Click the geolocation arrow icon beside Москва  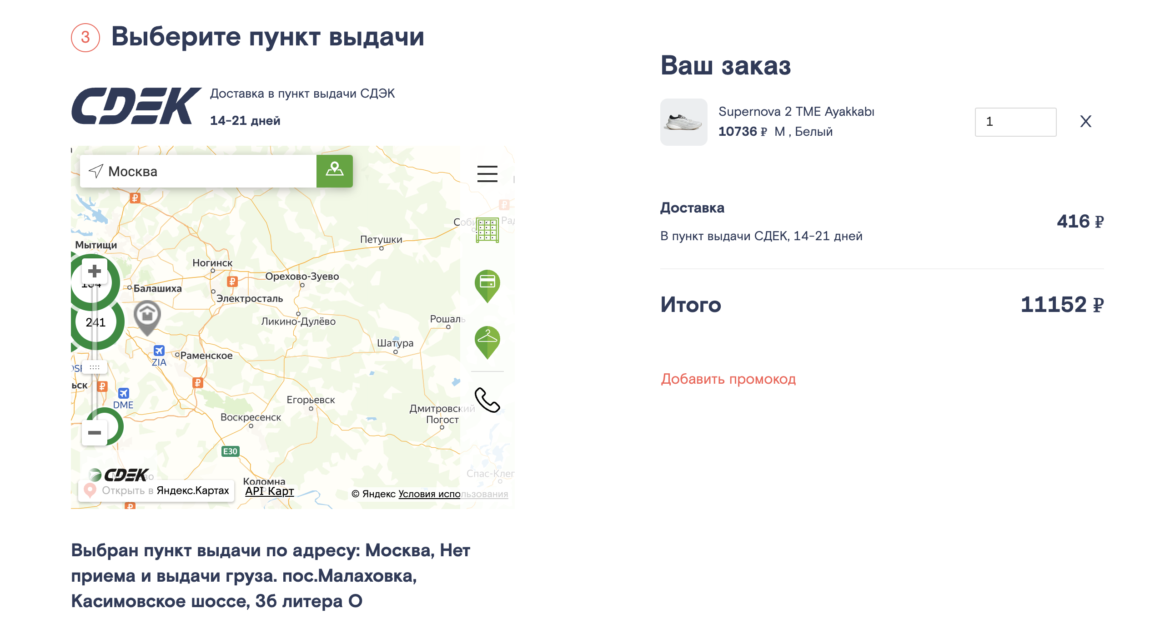click(x=95, y=171)
